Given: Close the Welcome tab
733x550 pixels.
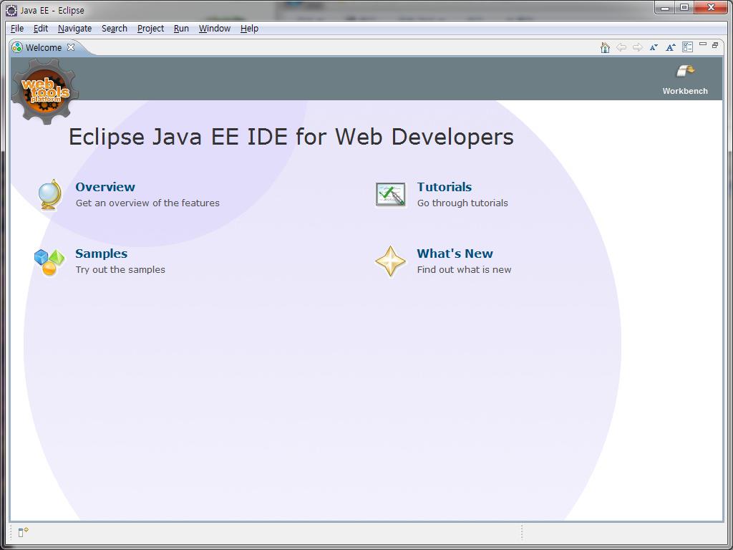Looking at the screenshot, I should 71,47.
